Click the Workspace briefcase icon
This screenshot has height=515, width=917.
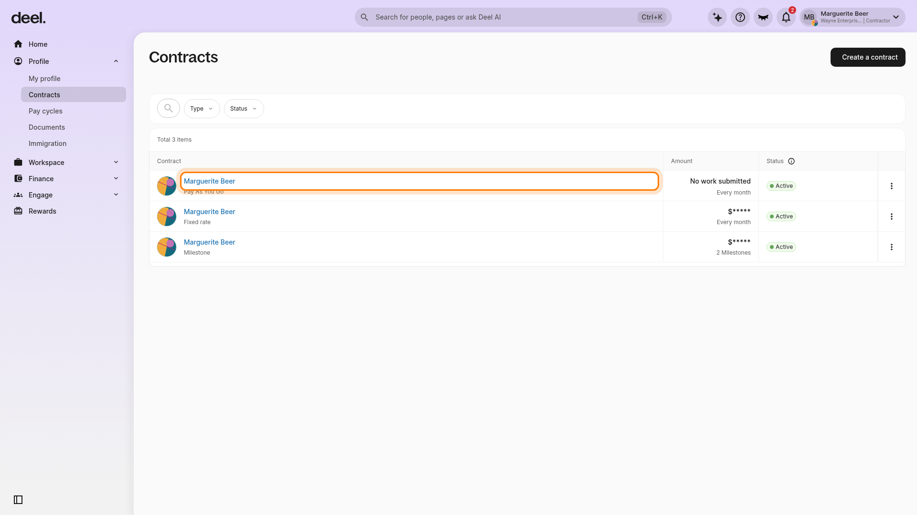point(18,162)
